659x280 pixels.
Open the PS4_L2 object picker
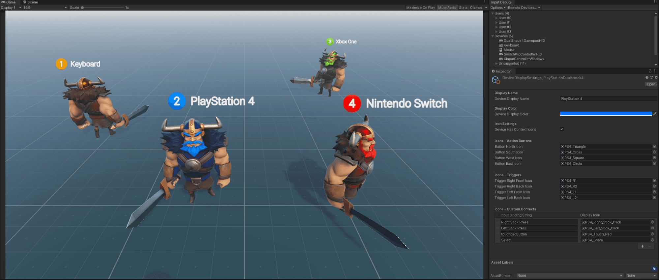click(x=654, y=198)
